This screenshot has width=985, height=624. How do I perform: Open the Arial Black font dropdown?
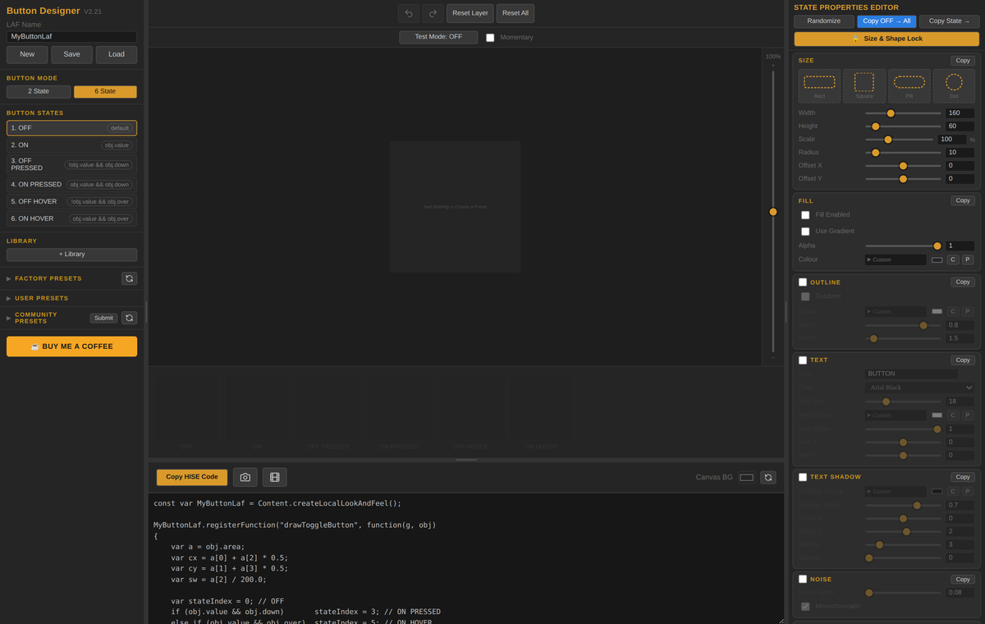coord(920,388)
